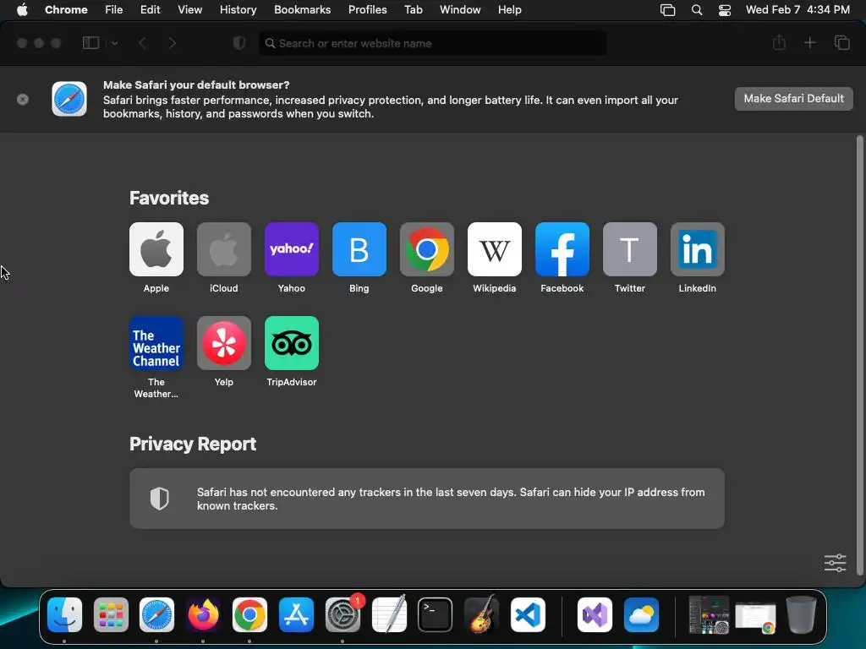Open the TripAdvisor favorite tile

(x=292, y=343)
